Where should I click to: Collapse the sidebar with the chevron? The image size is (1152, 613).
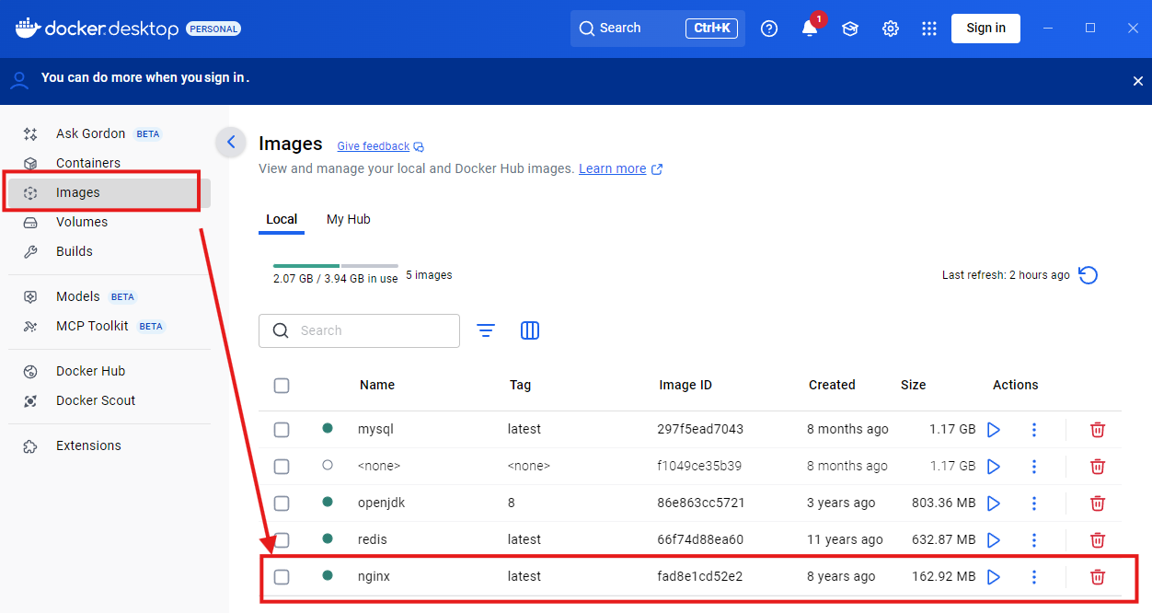231,142
